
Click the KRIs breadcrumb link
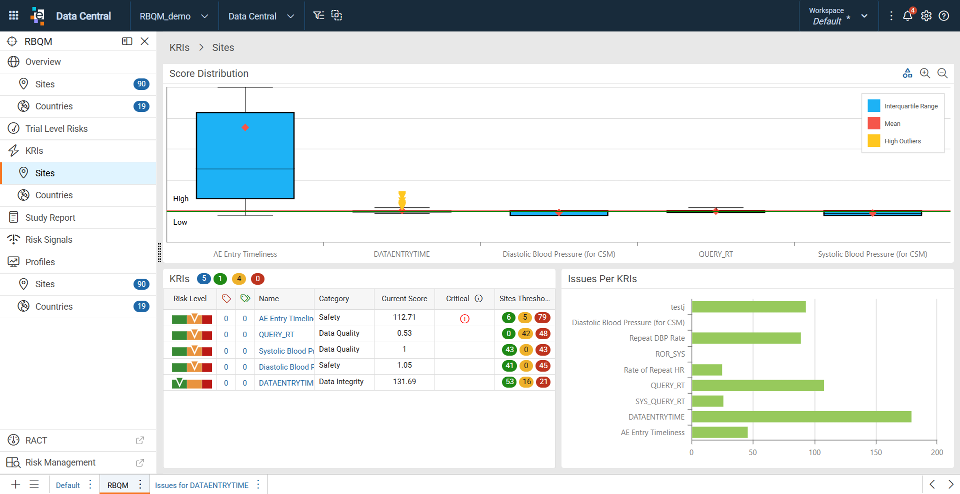179,47
